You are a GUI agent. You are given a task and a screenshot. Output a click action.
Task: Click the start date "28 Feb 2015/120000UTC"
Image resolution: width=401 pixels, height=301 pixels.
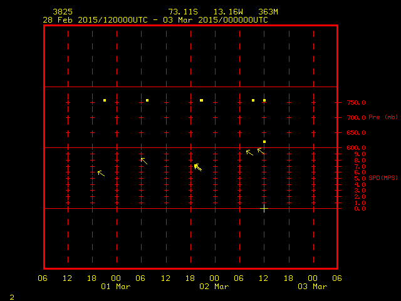95,20
